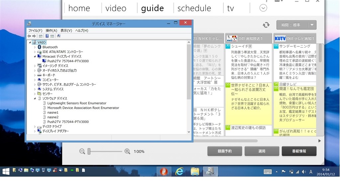Click the guide horizontal scroll right arrow
This screenshot has height=191, width=340.
[319, 141]
